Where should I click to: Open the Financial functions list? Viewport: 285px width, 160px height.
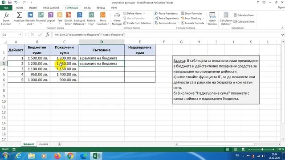41,19
